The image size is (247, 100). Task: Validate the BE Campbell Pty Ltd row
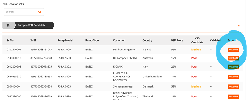233,58
